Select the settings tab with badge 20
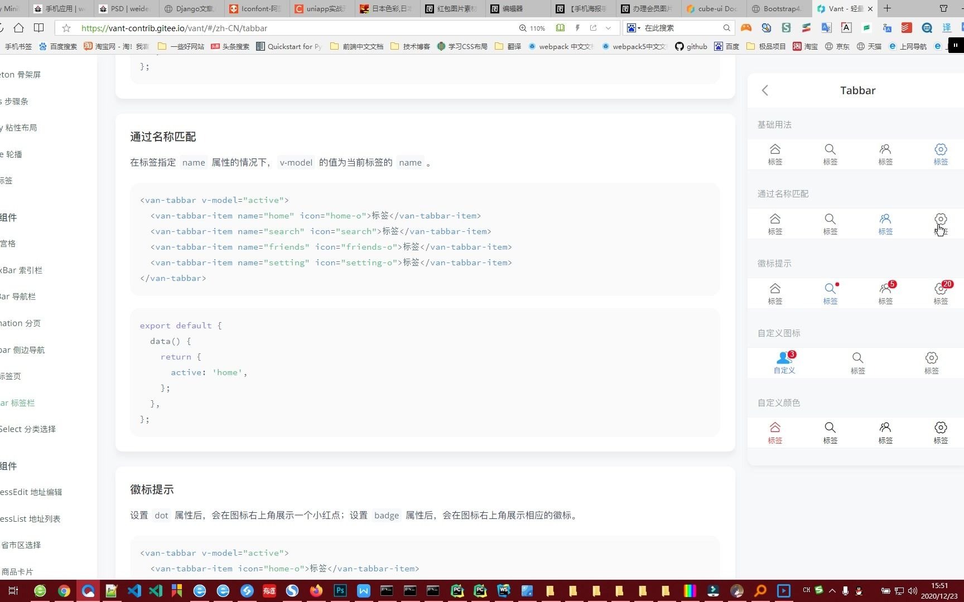This screenshot has height=602, width=964. [x=941, y=294]
